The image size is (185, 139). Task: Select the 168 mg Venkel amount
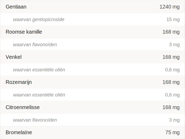[171, 57]
